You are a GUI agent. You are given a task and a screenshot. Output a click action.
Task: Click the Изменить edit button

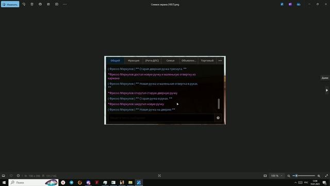(x=10, y=4)
